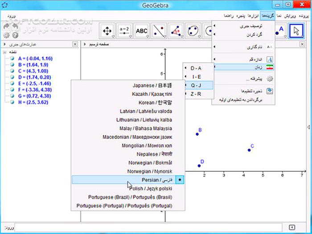Open dropdown arrow of the Text tool
The height and width of the screenshot is (234, 312).
point(148,37)
